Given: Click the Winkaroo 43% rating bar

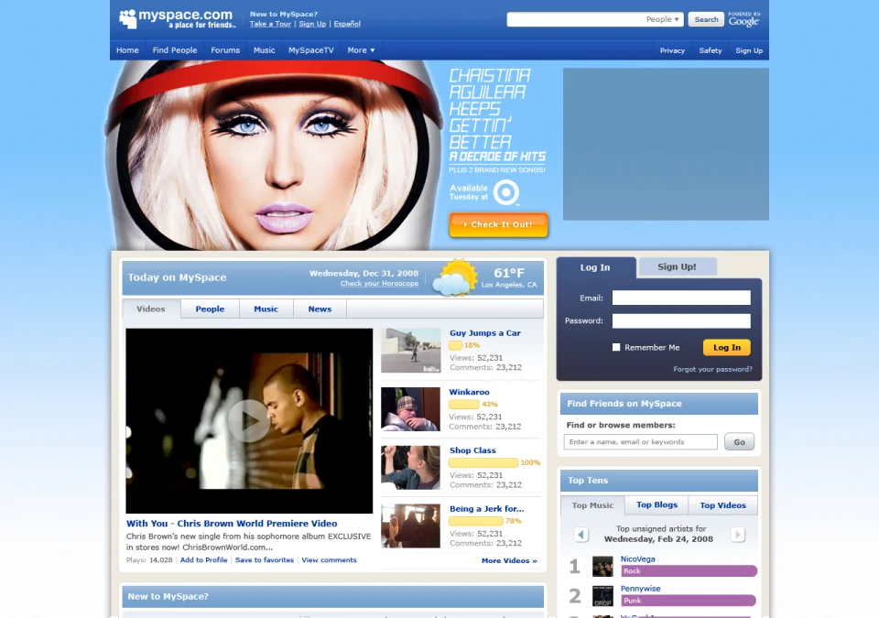Looking at the screenshot, I should [463, 405].
